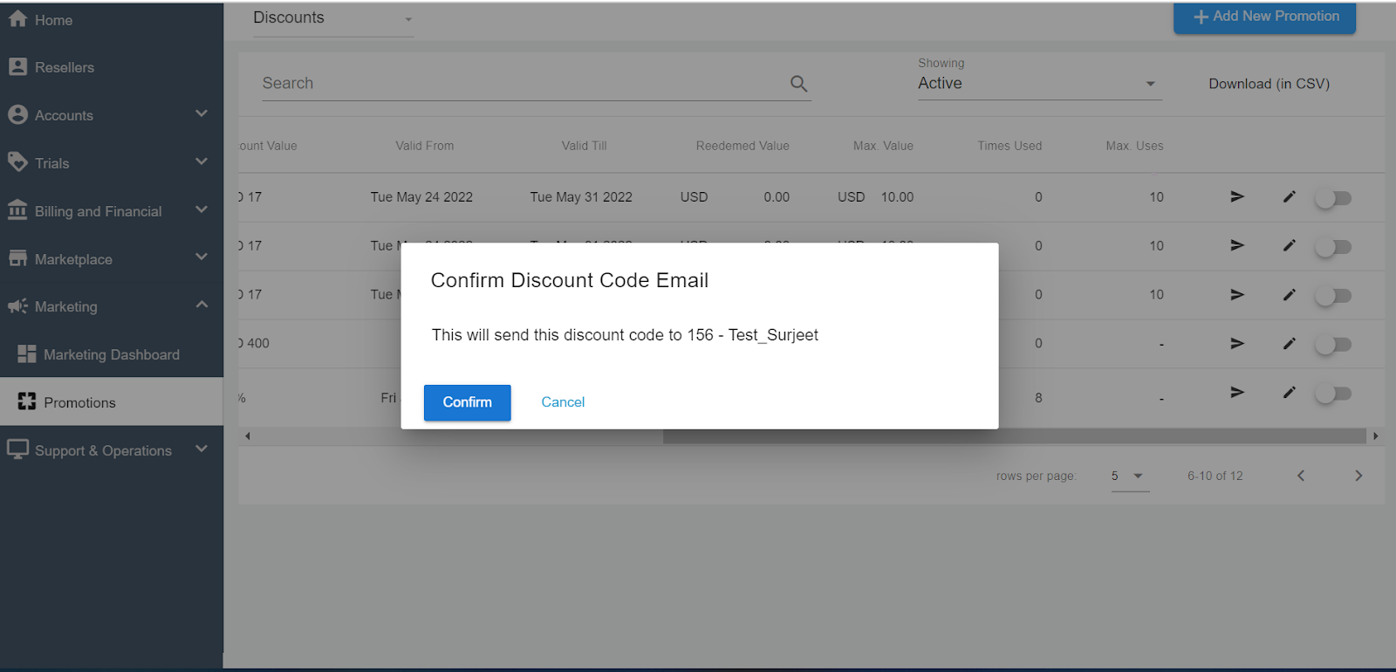Edit the 400 discount row

1290,343
